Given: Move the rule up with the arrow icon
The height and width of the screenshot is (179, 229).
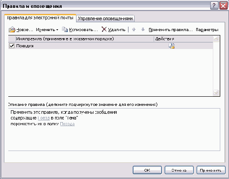Looking at the screenshot, I should coord(134,29).
